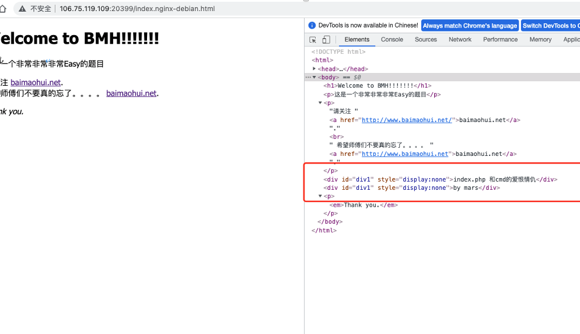Image resolution: width=580 pixels, height=334 pixels.
Task: Select the div containing index.php 和cmd
Action: [440, 179]
